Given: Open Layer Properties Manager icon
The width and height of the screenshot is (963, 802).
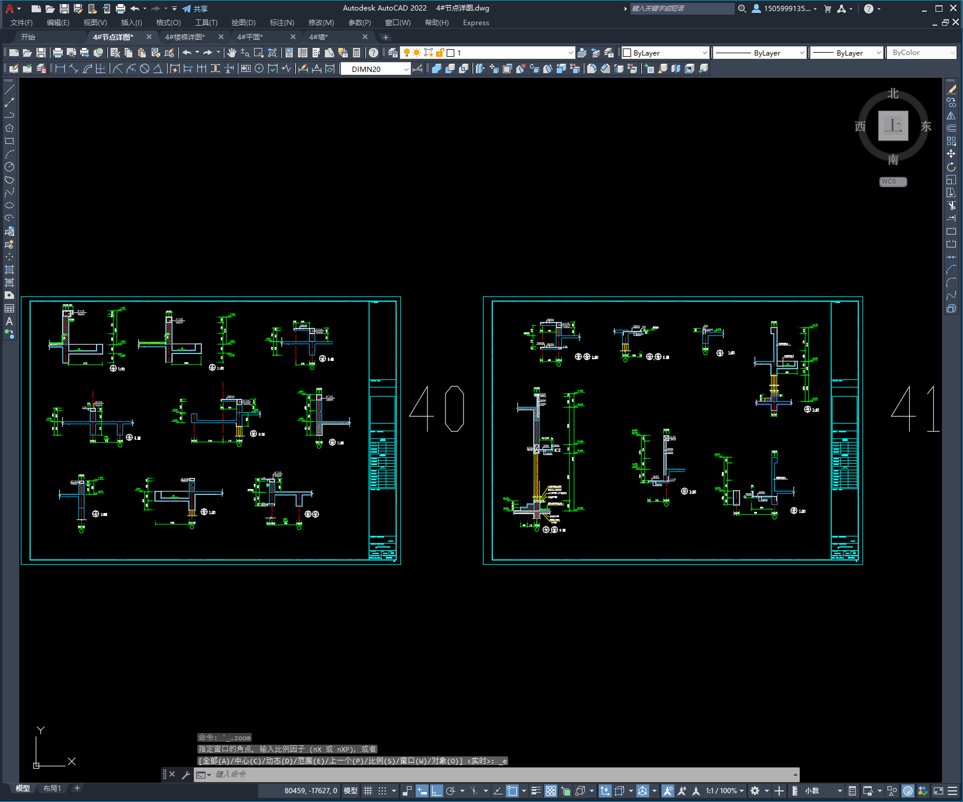Looking at the screenshot, I should (393, 53).
